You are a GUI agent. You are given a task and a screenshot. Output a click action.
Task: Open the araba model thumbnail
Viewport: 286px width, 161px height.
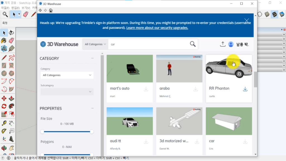[x=179, y=68]
